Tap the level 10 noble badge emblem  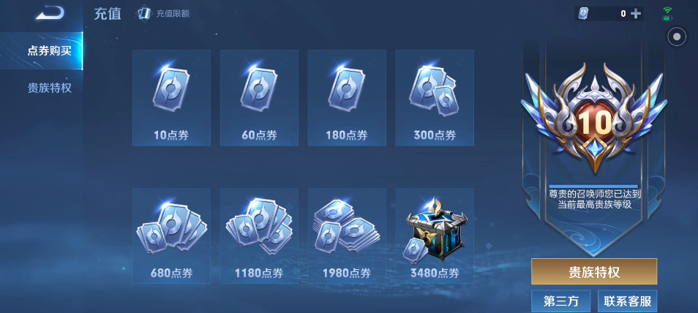[x=594, y=118]
